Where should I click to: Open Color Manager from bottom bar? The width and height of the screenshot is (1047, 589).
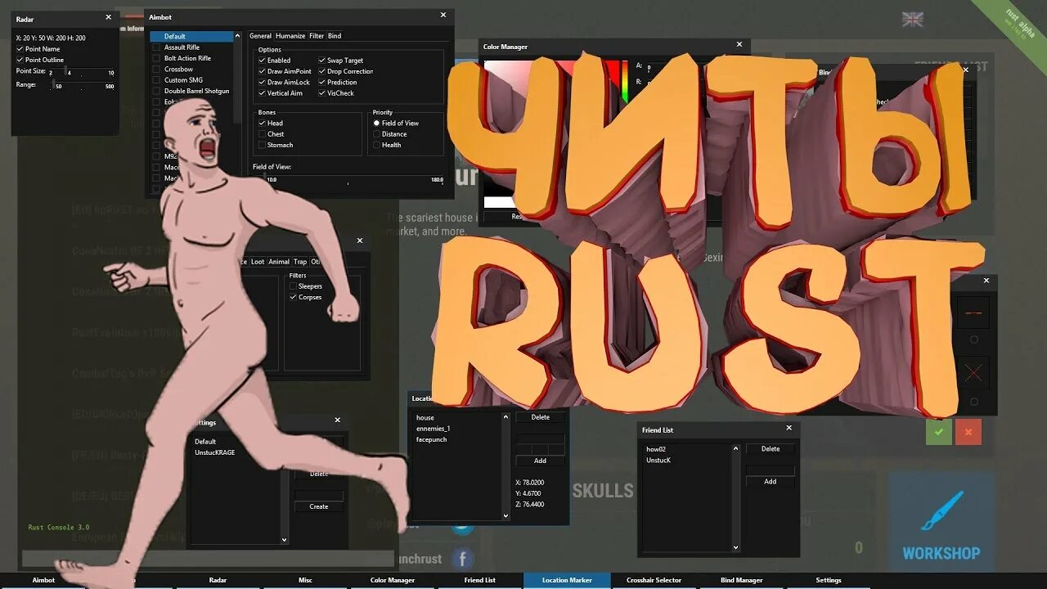click(393, 580)
